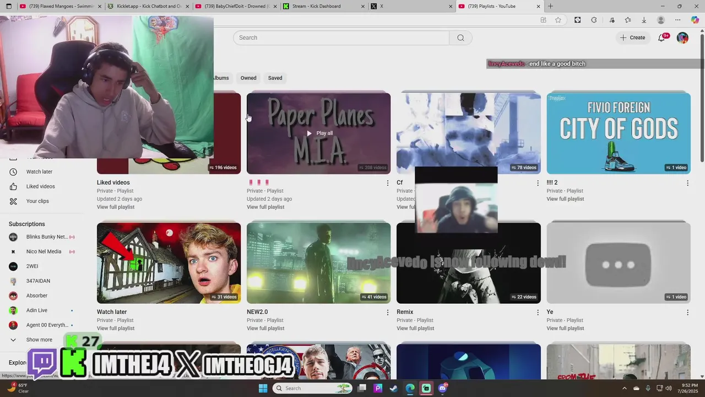Viewport: 705px width, 397px height.
Task: Select the Saved filter chip
Action: [x=275, y=78]
